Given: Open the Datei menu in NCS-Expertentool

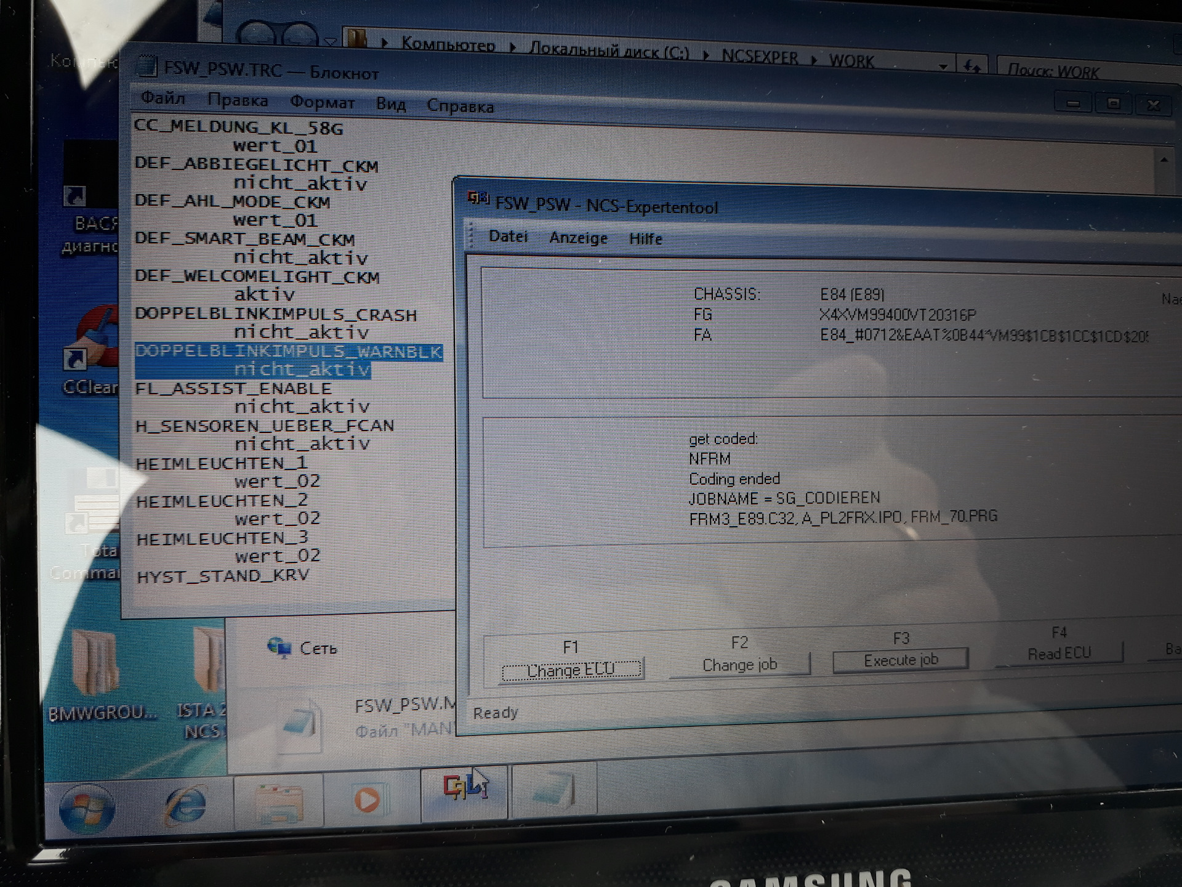Looking at the screenshot, I should tap(508, 237).
